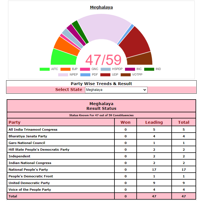
Task: Click the IND dark green legend swatch
Action: 149,69
